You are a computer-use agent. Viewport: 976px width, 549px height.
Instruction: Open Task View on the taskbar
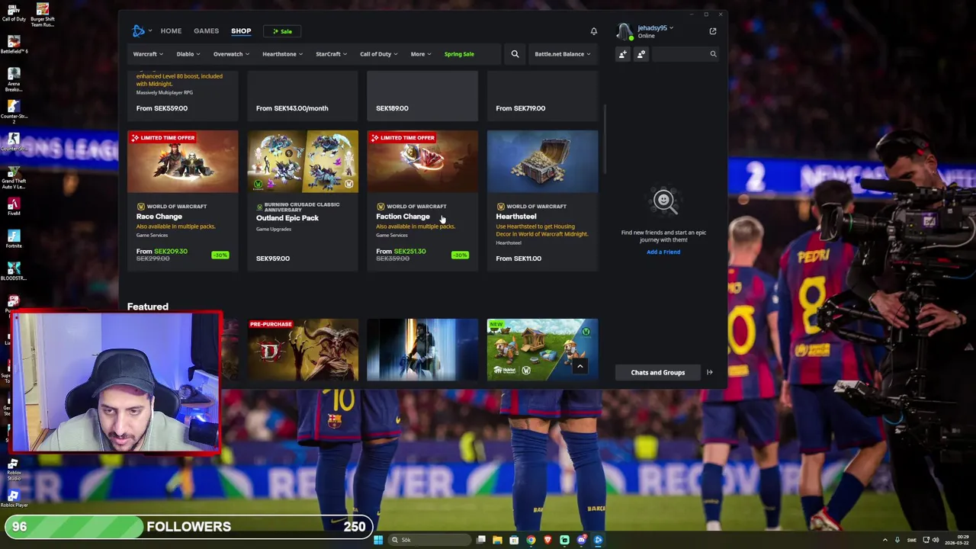(x=480, y=540)
